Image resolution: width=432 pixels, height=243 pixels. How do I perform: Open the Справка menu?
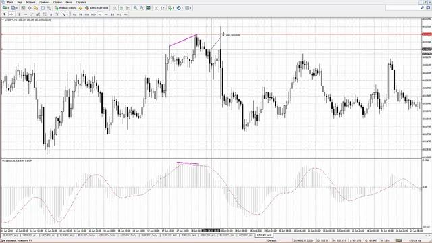[x=81, y=2]
